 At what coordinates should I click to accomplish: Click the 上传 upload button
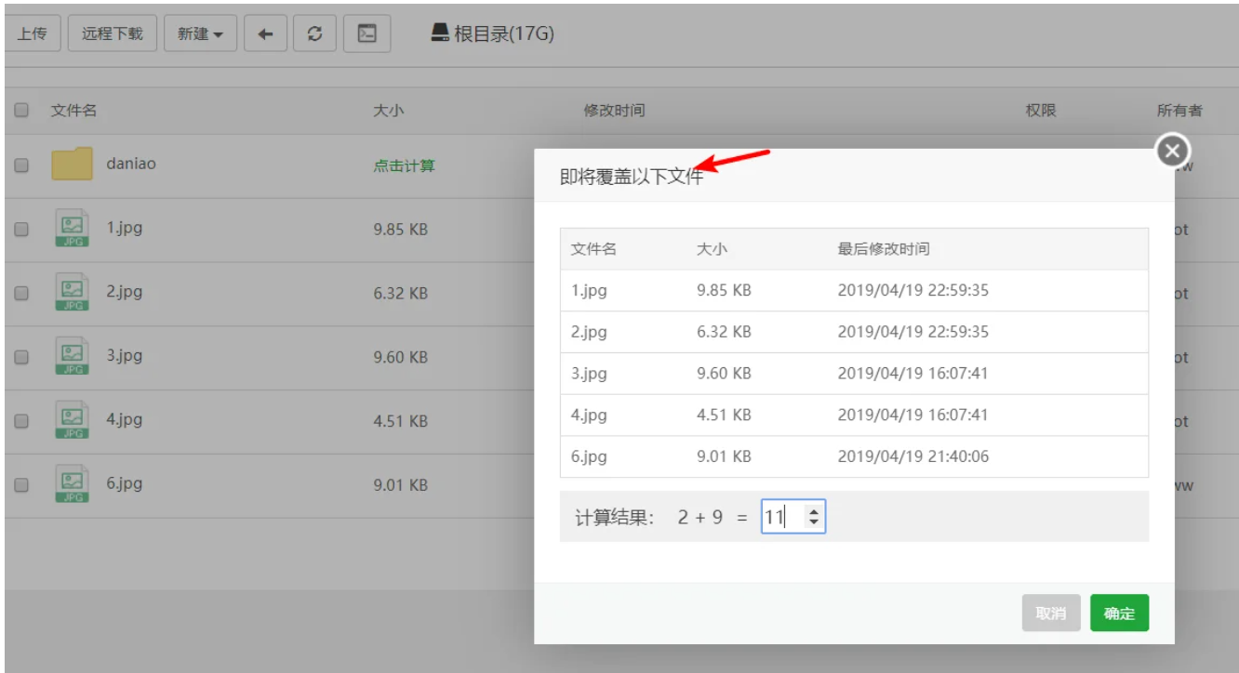coord(32,34)
